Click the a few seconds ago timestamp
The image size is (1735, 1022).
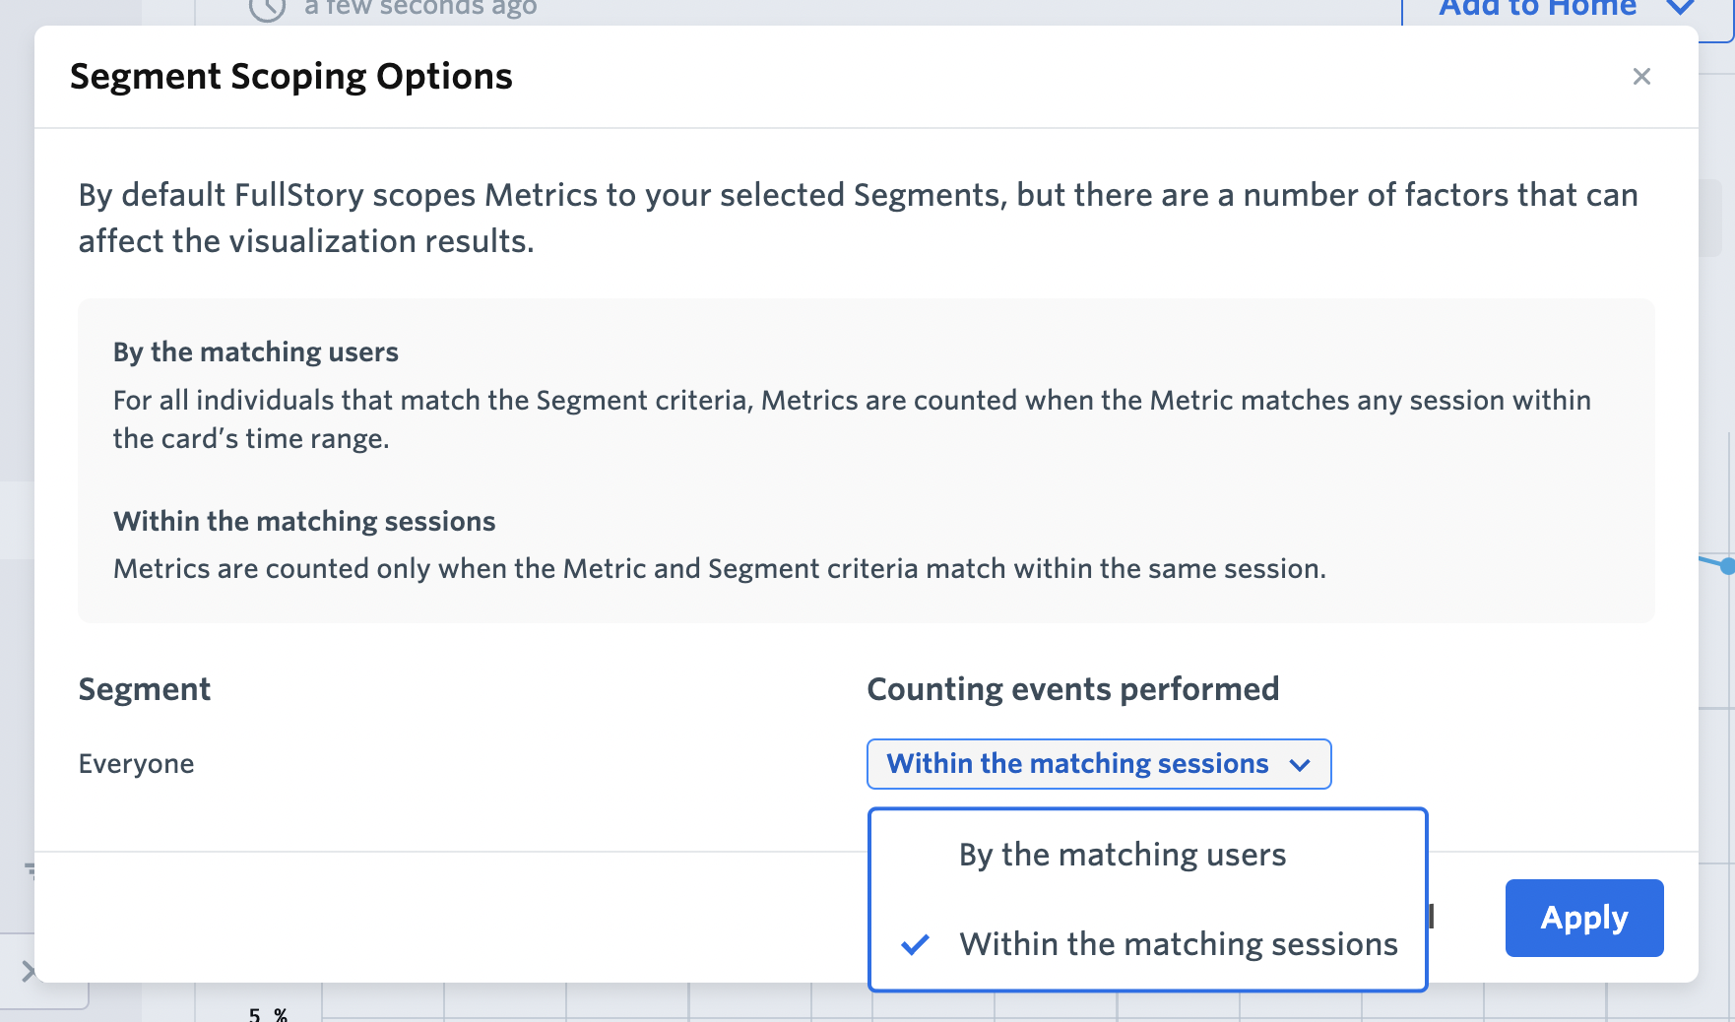pyautogui.click(x=420, y=8)
